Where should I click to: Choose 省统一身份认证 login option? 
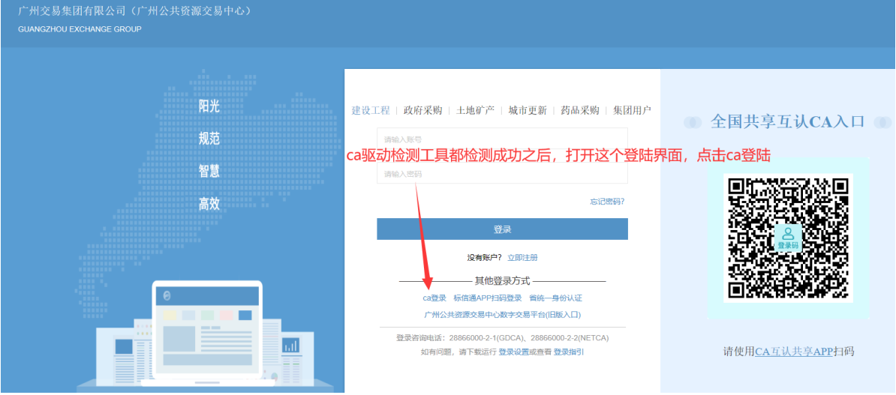click(555, 298)
